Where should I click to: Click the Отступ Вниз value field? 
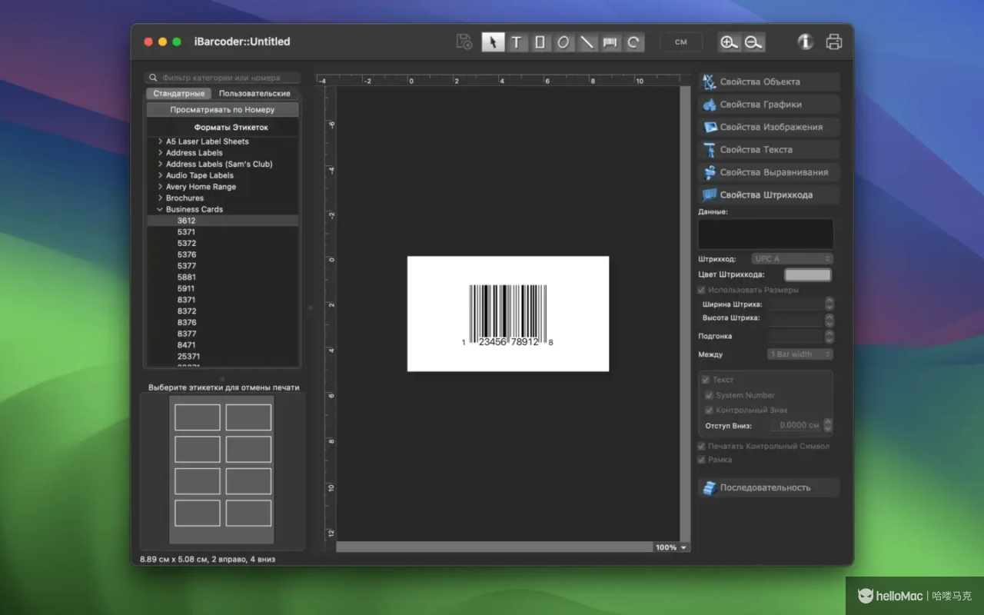coord(795,425)
